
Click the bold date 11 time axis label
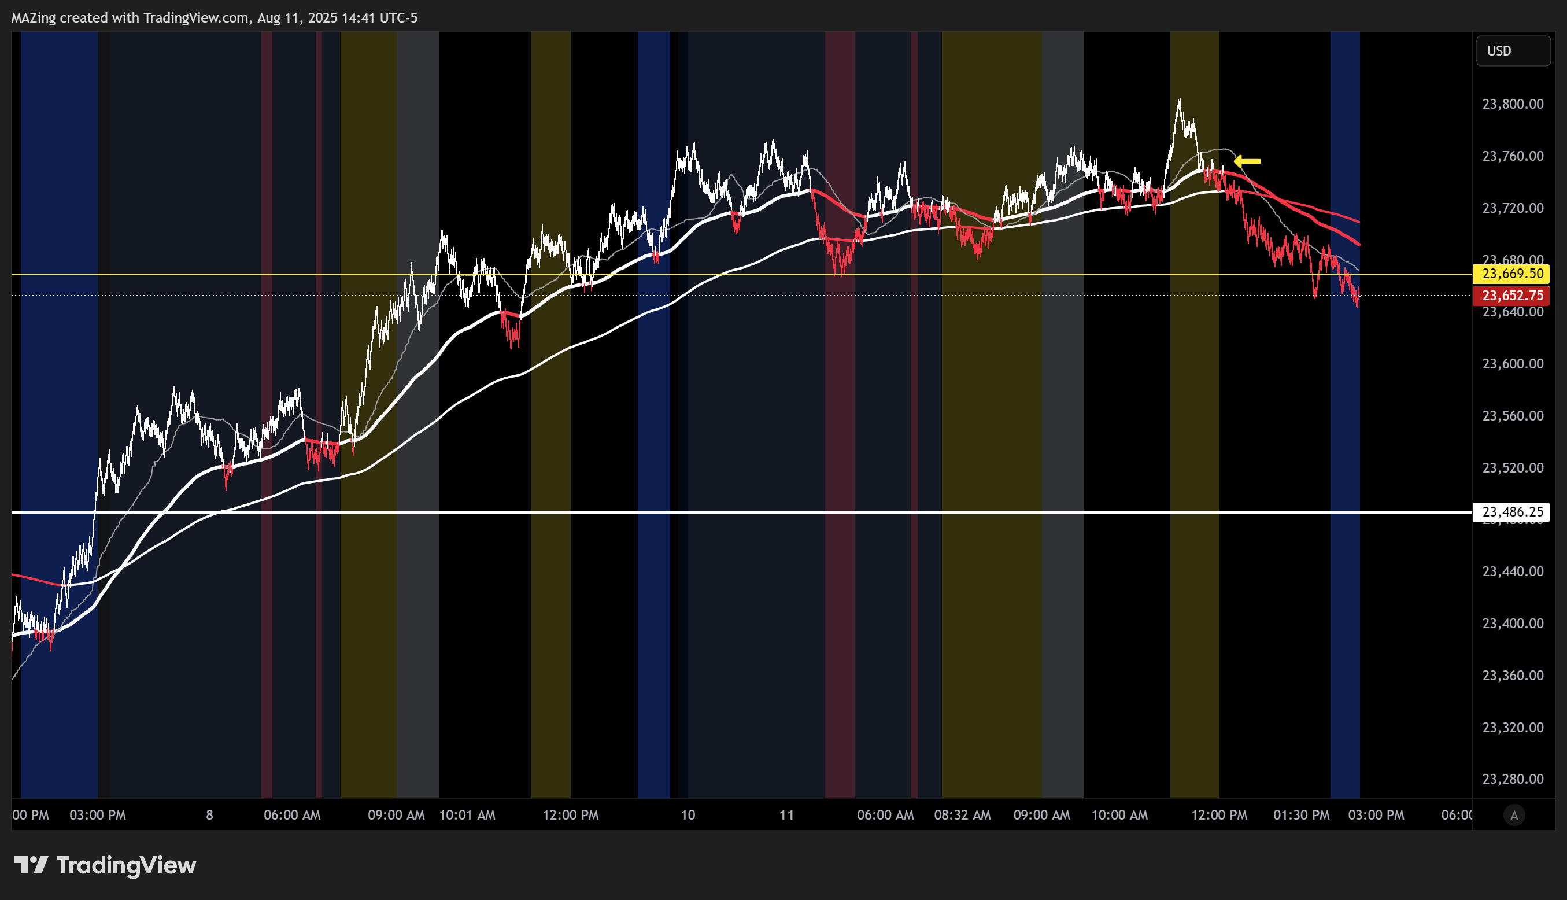click(786, 815)
